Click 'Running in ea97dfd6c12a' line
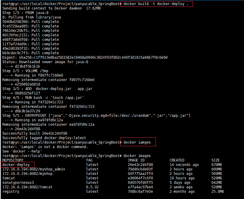Image resolution: width=244 pixels, height=199 pixels. tap(34, 120)
